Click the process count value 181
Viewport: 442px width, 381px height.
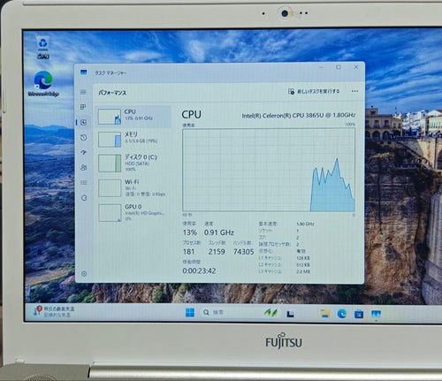point(188,252)
